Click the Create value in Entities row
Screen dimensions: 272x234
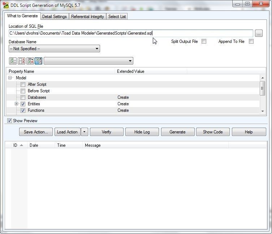[123, 104]
